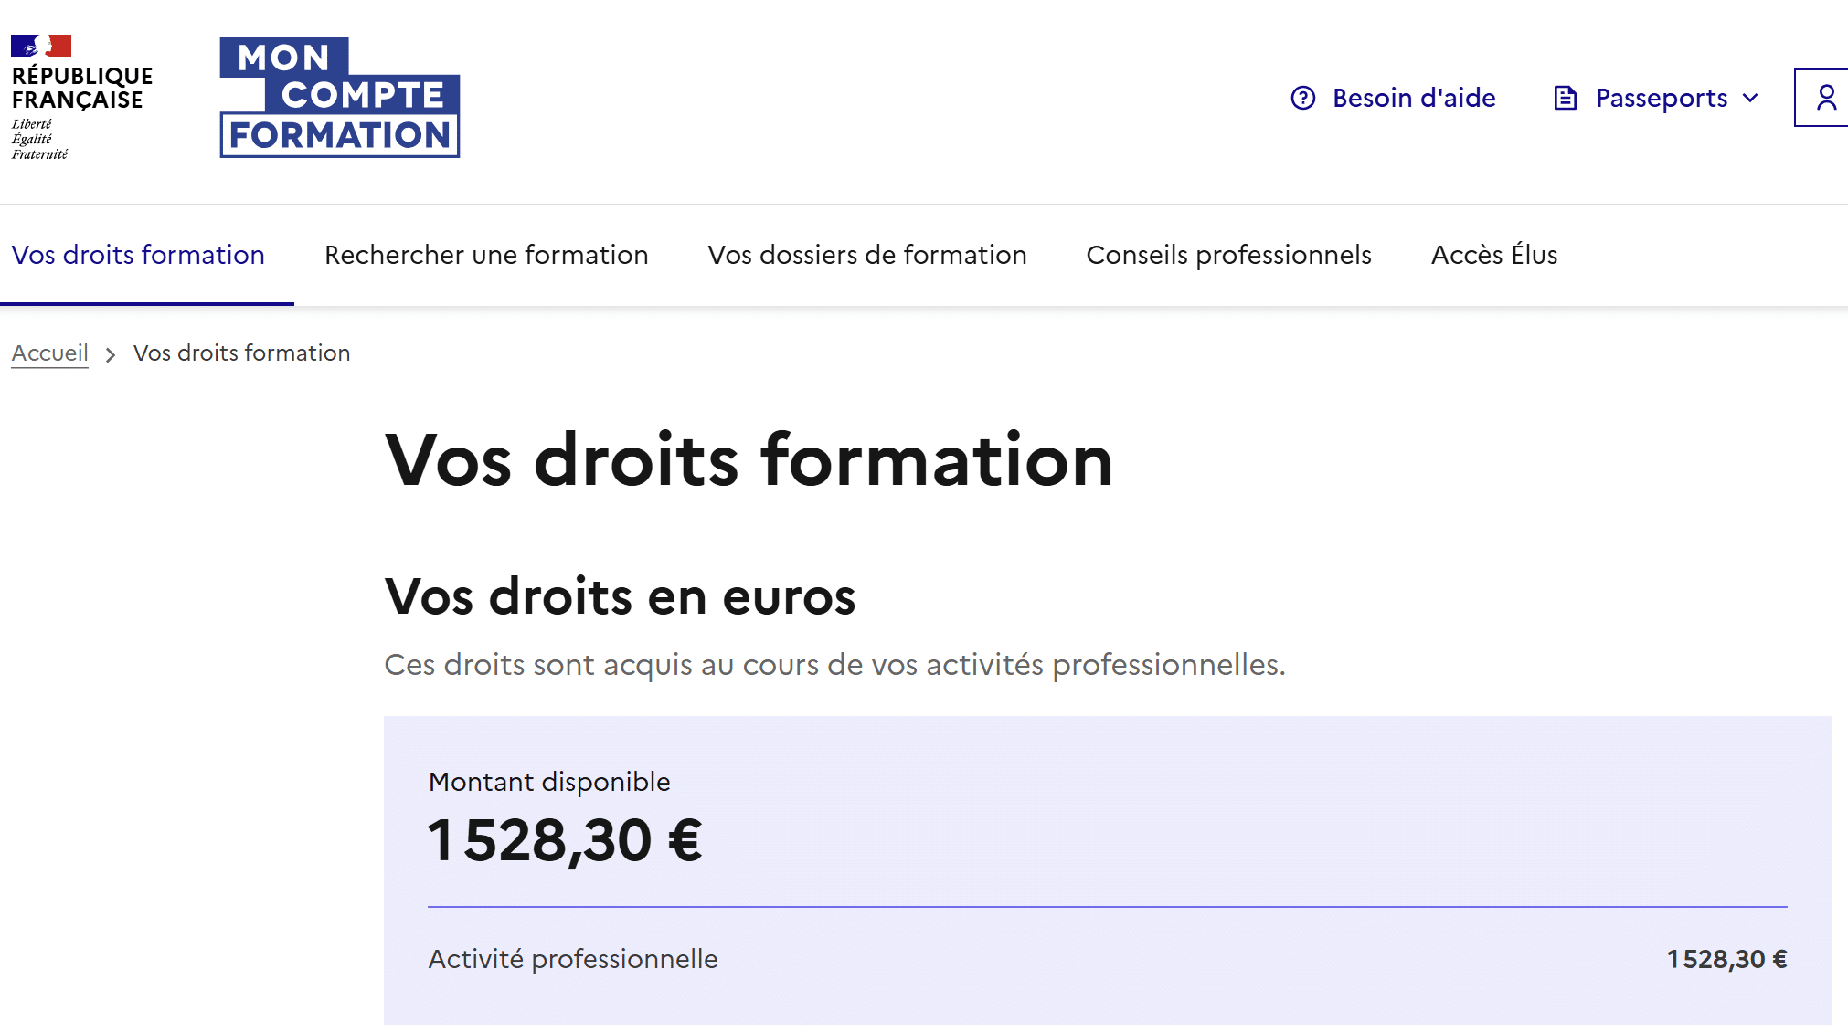Open the user account profile icon
This screenshot has width=1848, height=1032.
coord(1825,98)
